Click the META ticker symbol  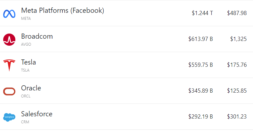pos(26,19)
